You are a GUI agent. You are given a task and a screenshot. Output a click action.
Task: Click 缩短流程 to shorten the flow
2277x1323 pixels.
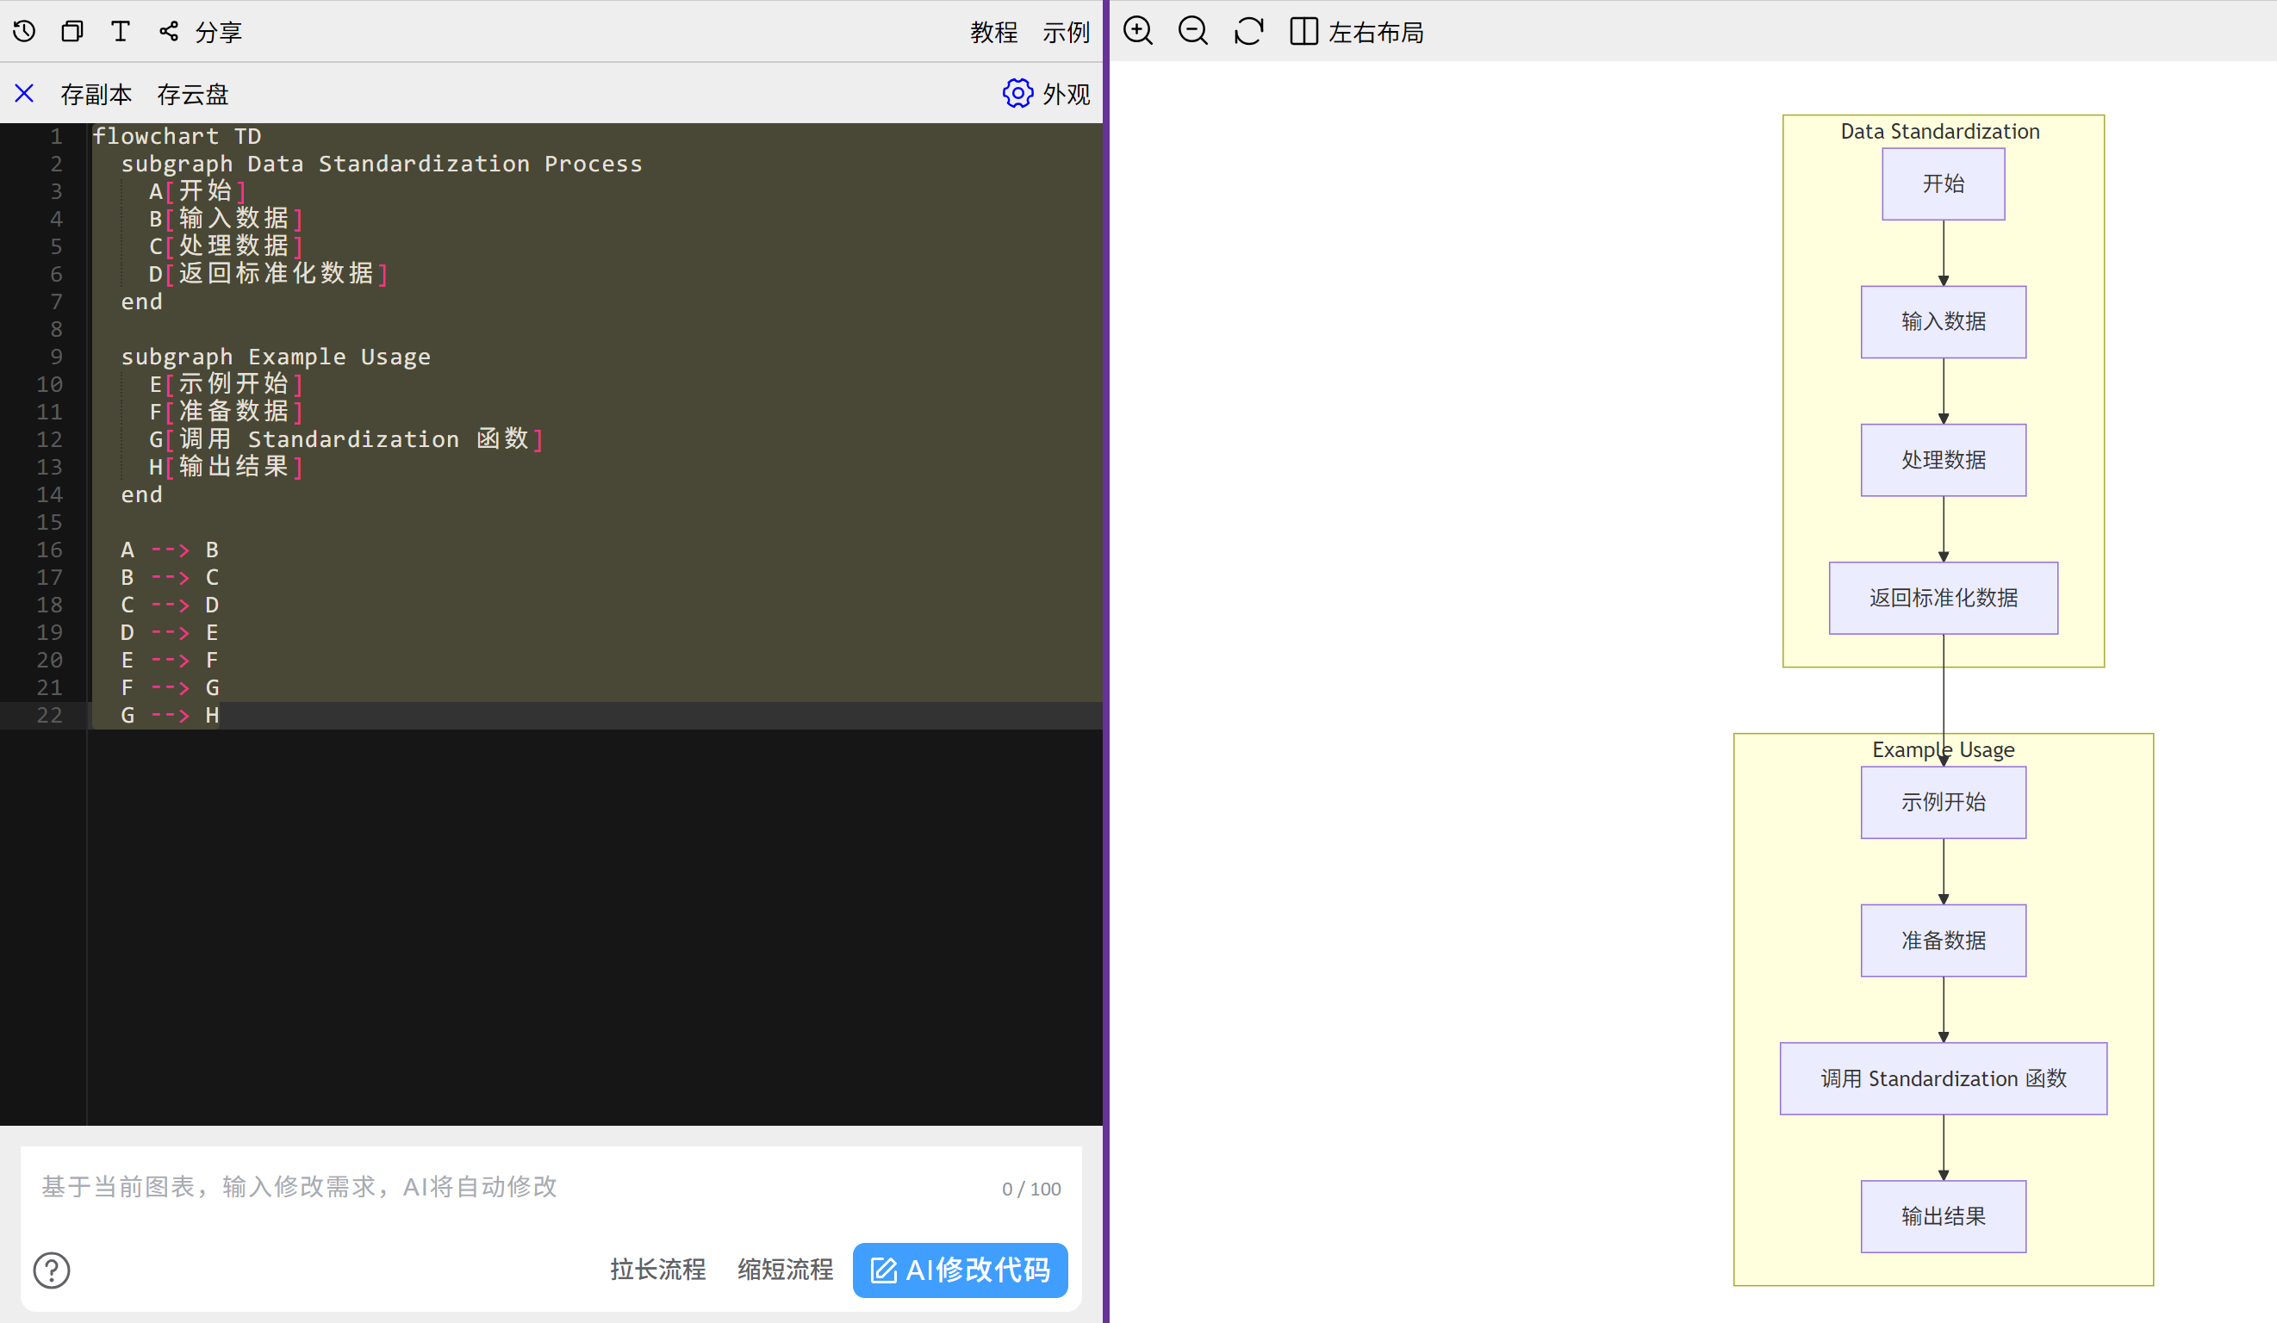784,1270
